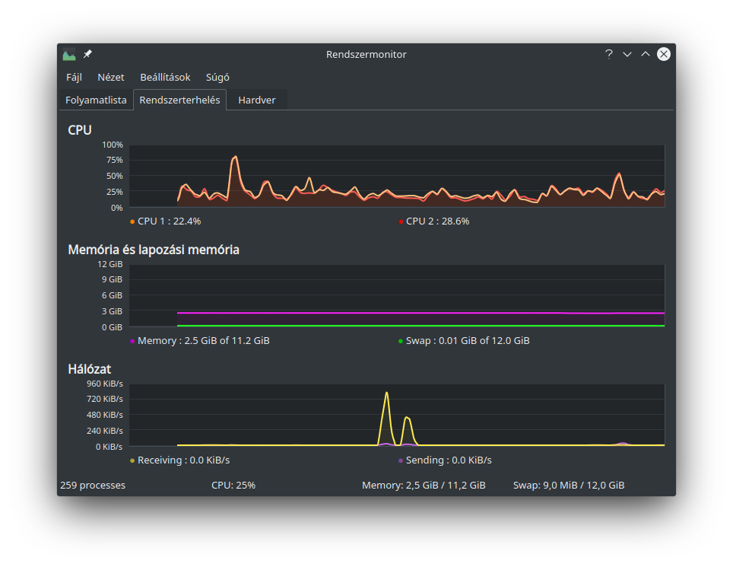Open contextual help via the question mark icon
Screen dimensions: 733x567
pos(608,54)
